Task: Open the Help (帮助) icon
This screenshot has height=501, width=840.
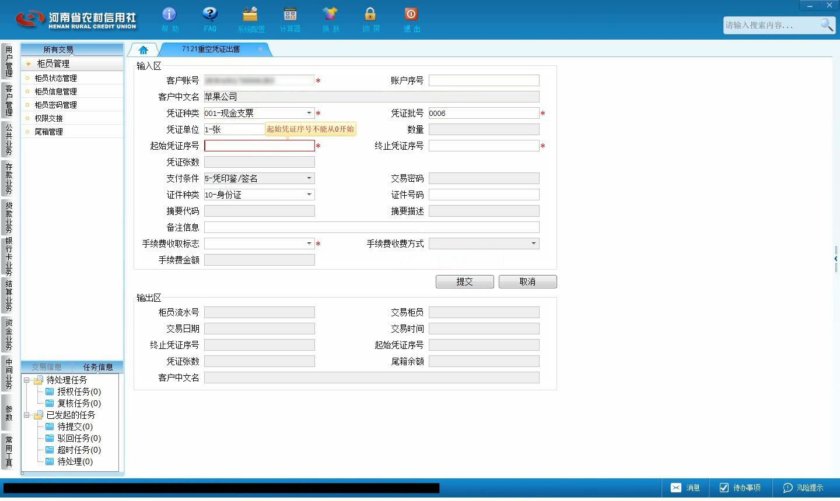Action: [169, 19]
